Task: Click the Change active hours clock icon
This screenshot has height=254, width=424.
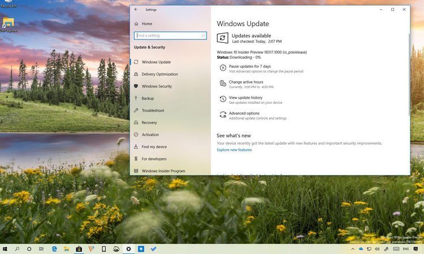Action: (x=223, y=84)
